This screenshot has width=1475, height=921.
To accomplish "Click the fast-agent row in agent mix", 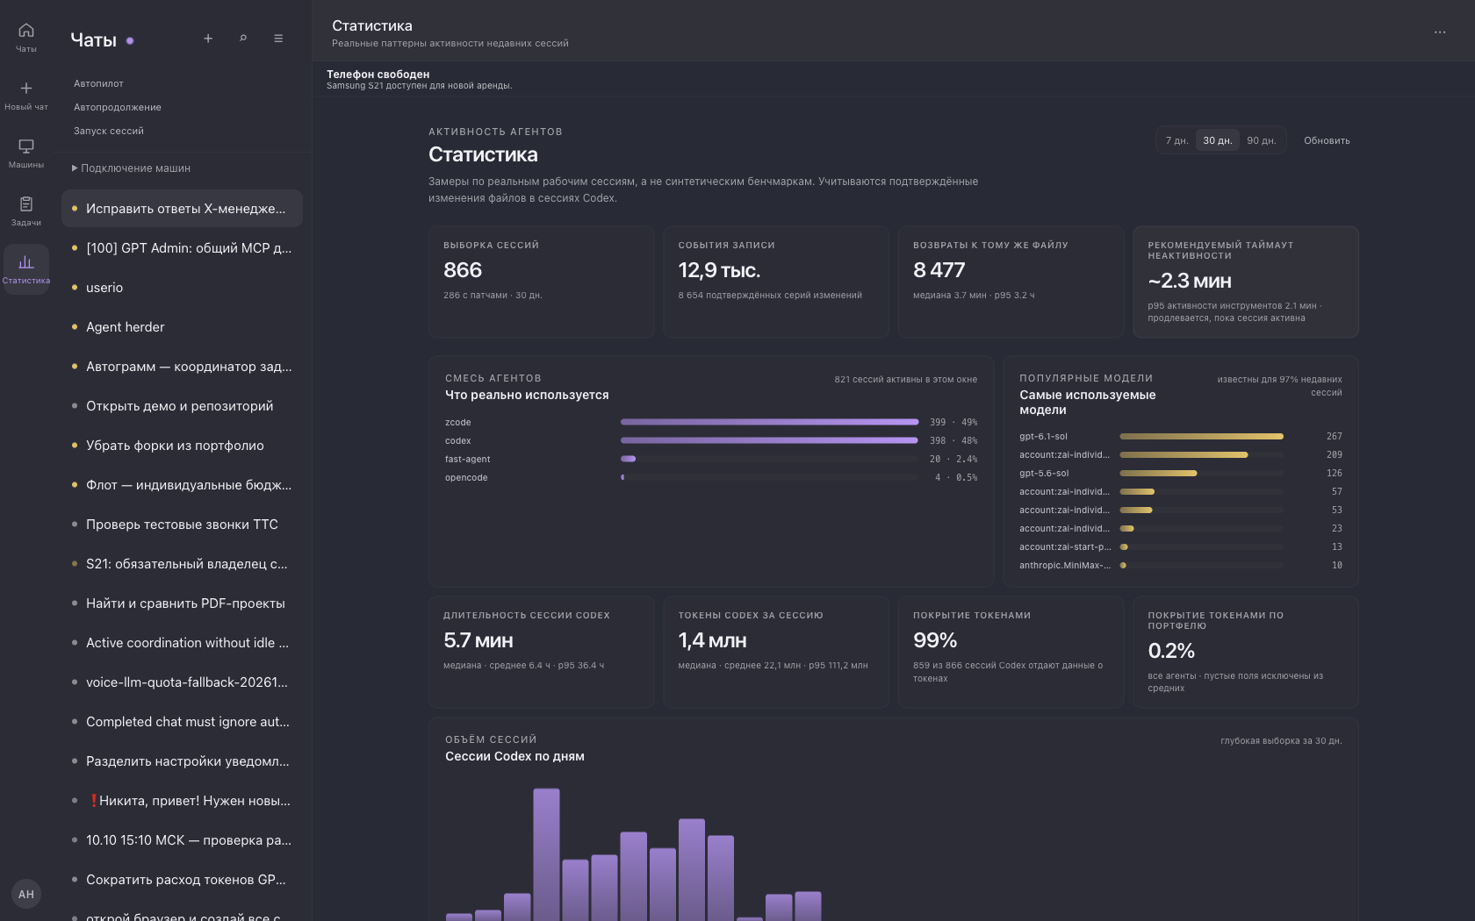I will [x=711, y=459].
